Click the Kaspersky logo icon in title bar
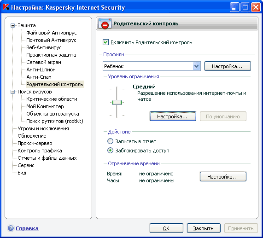263x238 pixels. click(6, 7)
